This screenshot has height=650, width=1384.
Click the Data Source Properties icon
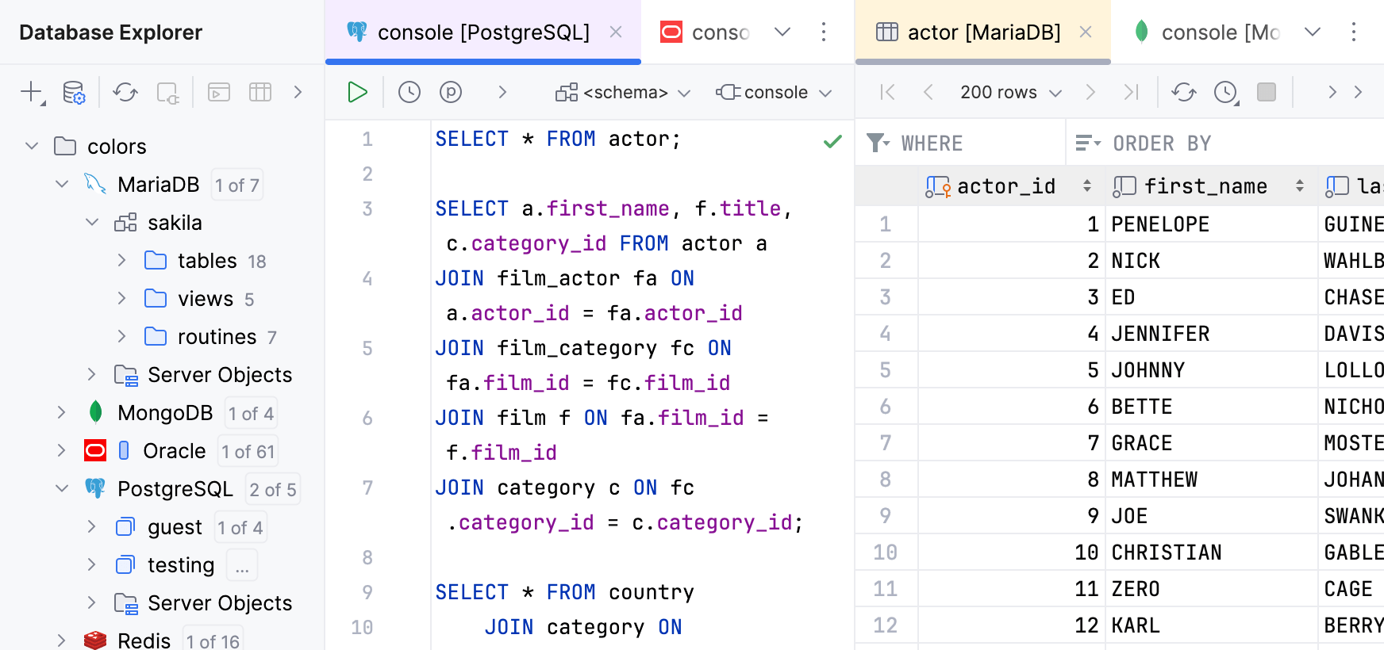[74, 93]
